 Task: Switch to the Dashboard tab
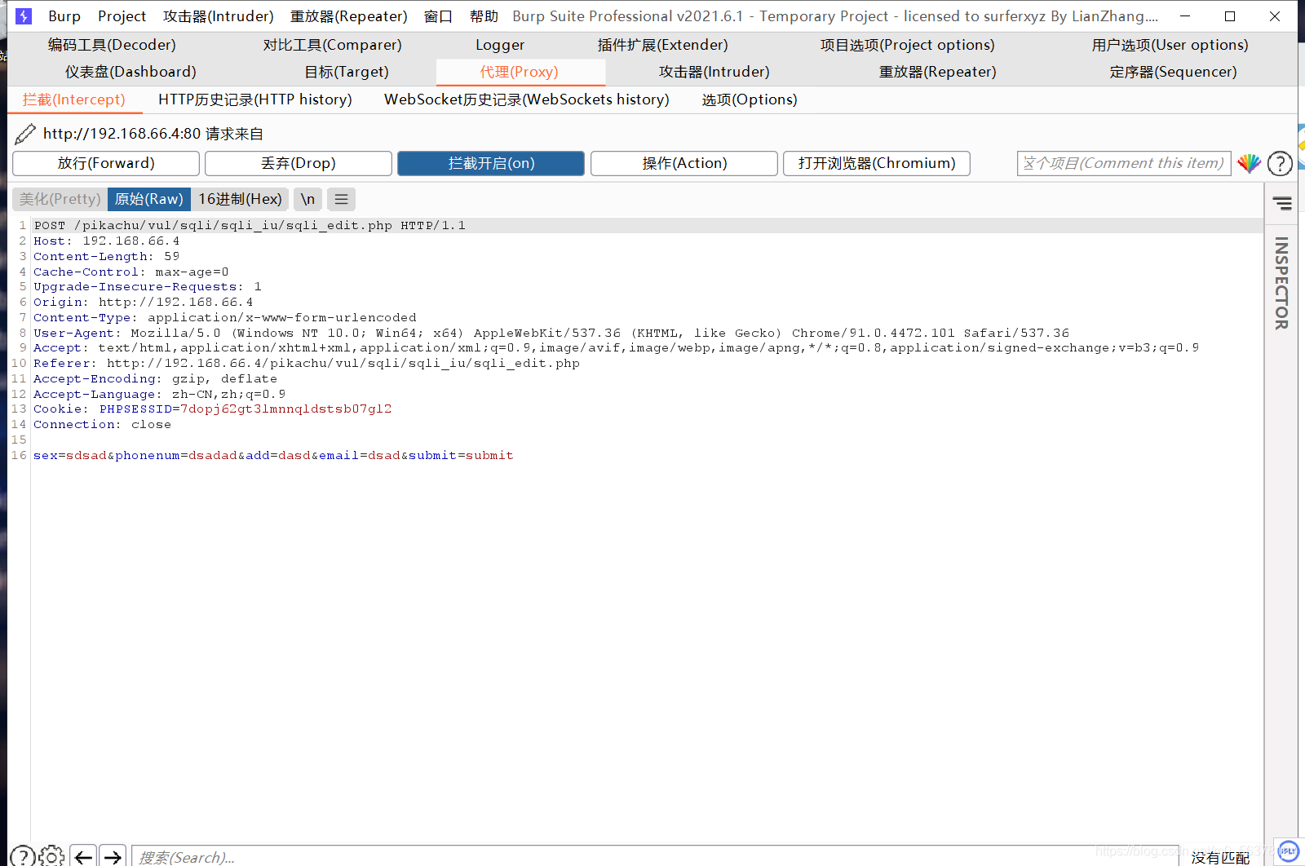130,72
